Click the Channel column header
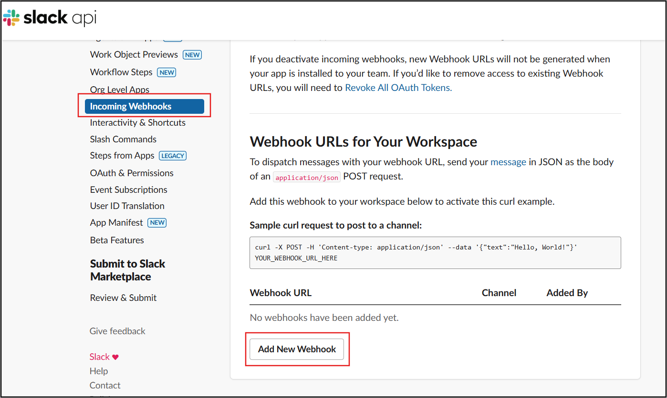This screenshot has height=398, width=667. pyautogui.click(x=499, y=293)
